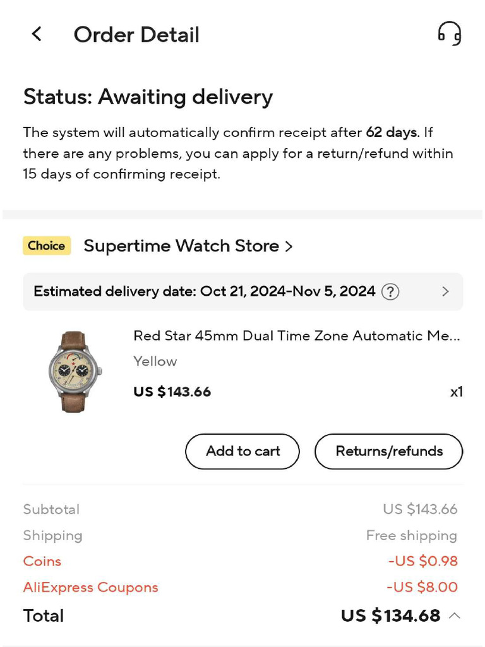This screenshot has width=485, height=647.
Task: Click the US $134.68 total amount
Action: coord(390,615)
